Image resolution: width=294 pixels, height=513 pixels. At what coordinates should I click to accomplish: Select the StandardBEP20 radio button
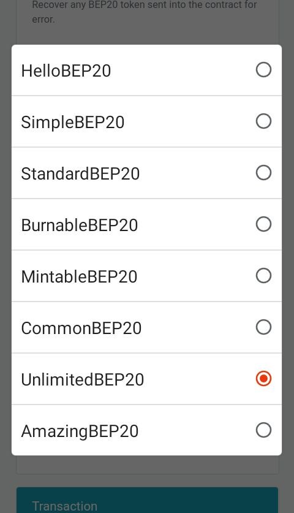point(263,173)
